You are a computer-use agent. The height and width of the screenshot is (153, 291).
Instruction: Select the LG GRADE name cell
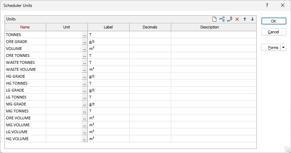(25, 90)
